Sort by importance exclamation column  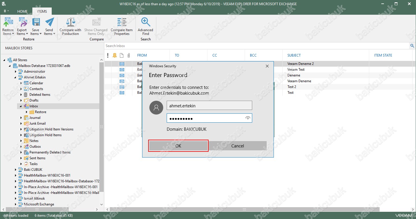coord(108,55)
